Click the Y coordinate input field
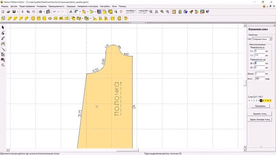276x155 pixels. click(x=260, y=55)
